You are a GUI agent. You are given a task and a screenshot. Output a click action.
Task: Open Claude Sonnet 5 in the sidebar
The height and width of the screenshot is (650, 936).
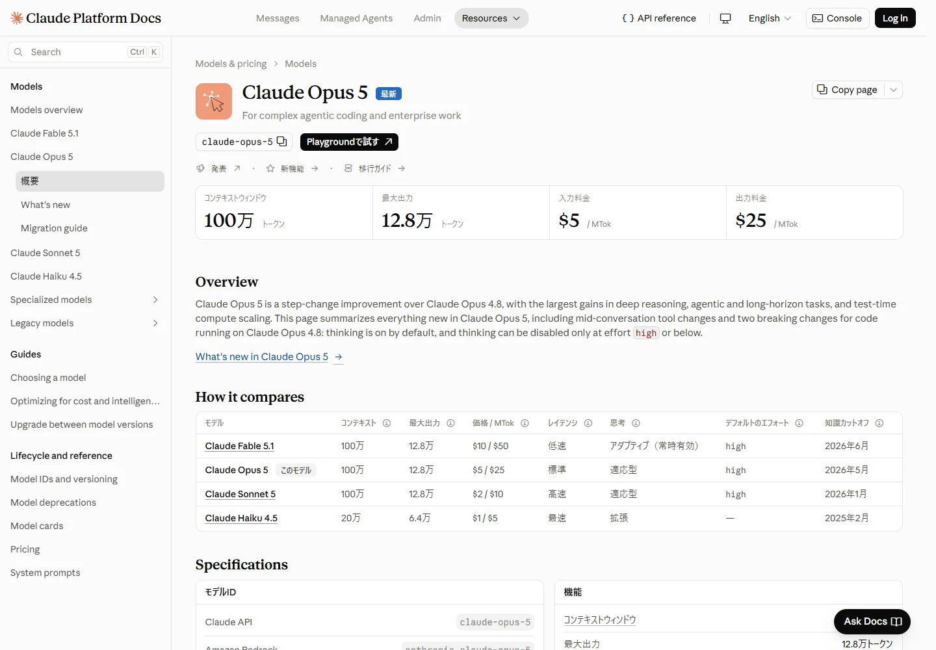pos(45,253)
